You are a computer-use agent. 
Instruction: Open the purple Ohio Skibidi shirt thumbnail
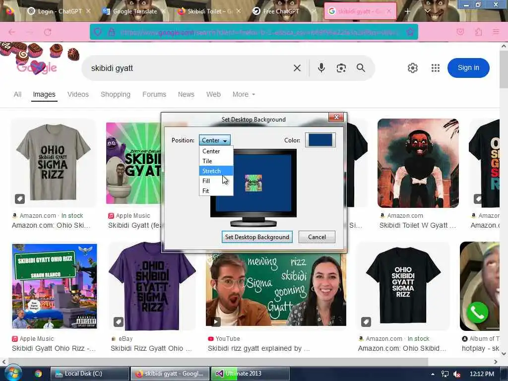152,287
